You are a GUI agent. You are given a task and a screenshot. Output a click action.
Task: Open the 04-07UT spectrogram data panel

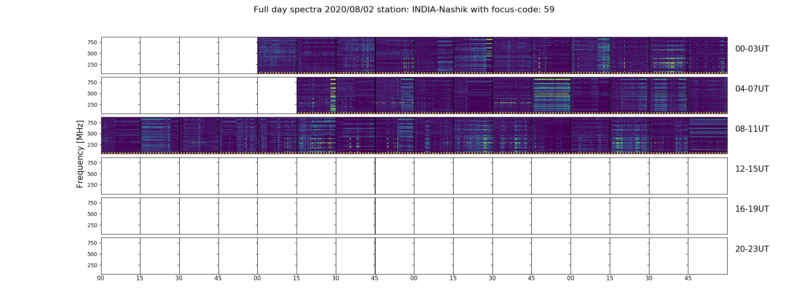pos(512,95)
